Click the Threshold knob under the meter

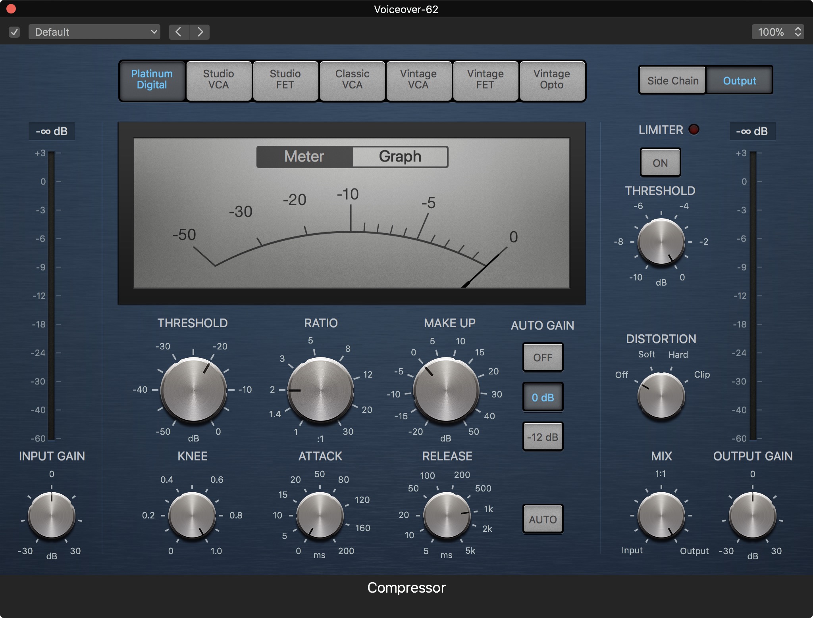pos(193,390)
